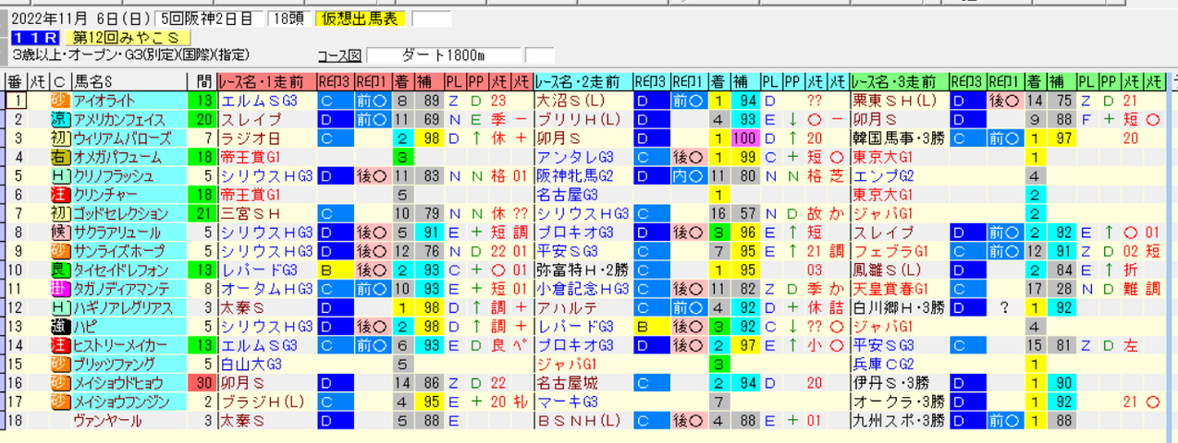This screenshot has width=1178, height=443.
Task: Click row number 1 cell
Action: click(15, 101)
